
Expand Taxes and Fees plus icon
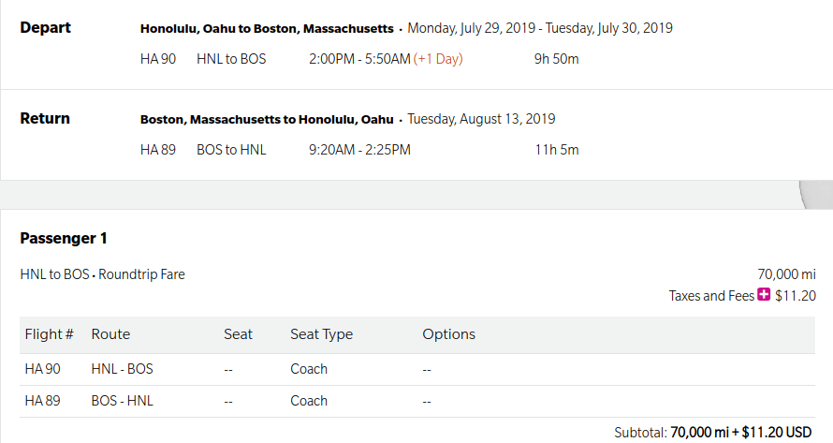tap(764, 294)
